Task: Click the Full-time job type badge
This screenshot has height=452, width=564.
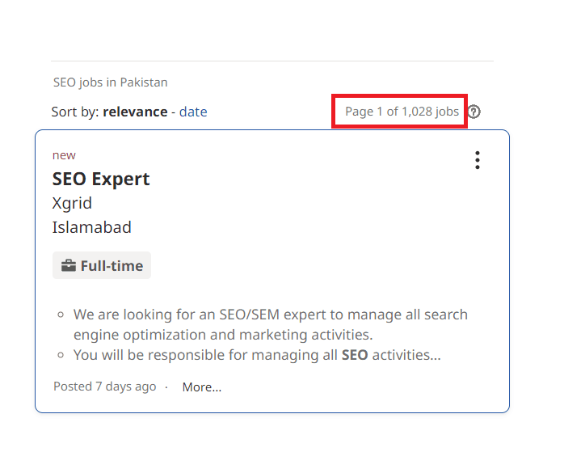Action: pyautogui.click(x=102, y=265)
